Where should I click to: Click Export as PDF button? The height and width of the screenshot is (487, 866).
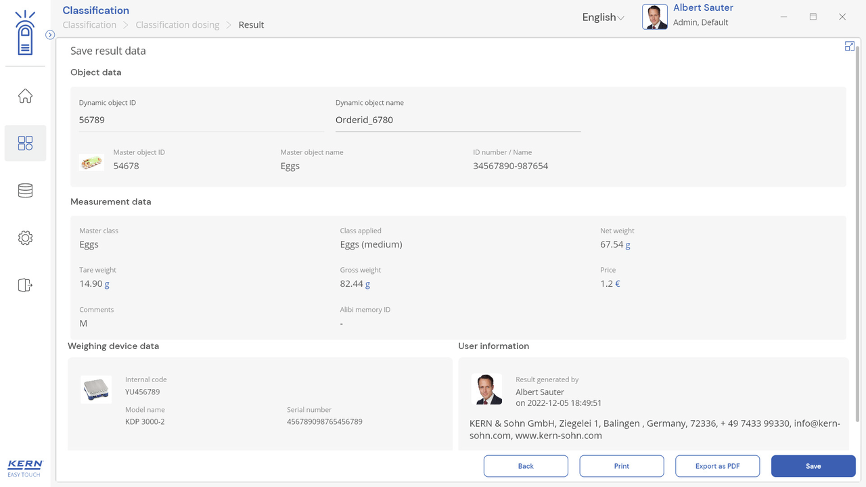[x=717, y=466]
